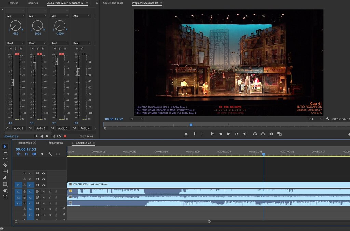Screen dimensions: 350x231
Task: Mute Audio 1 in mixer
Action: pyautogui.click(x=11, y=49)
